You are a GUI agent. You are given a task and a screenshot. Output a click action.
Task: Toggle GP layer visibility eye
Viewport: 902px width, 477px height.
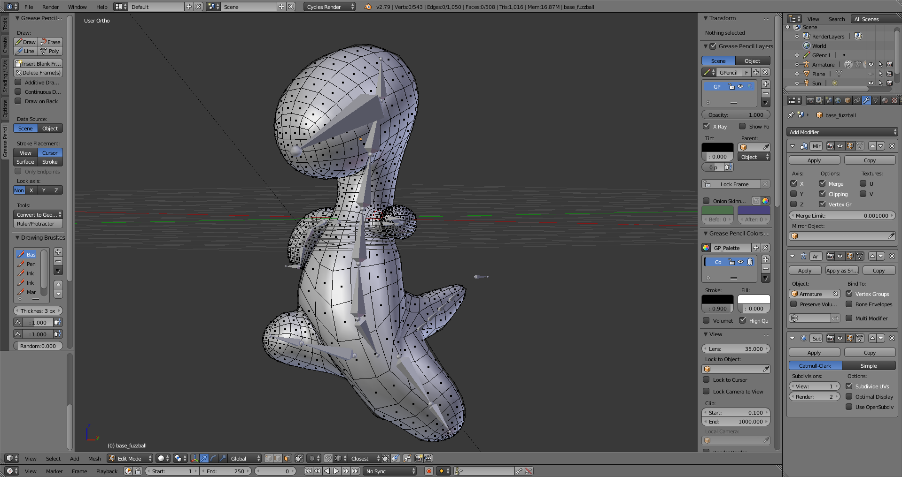(740, 86)
